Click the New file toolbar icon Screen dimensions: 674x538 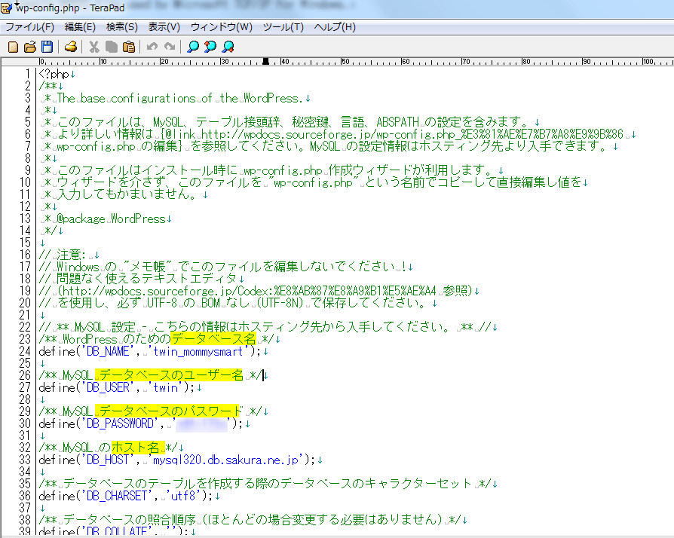13,47
